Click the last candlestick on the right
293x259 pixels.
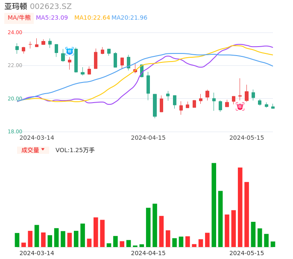[x=273, y=107]
